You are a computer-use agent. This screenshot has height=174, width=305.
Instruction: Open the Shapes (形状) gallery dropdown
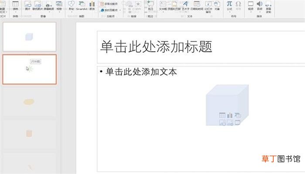[71, 12]
